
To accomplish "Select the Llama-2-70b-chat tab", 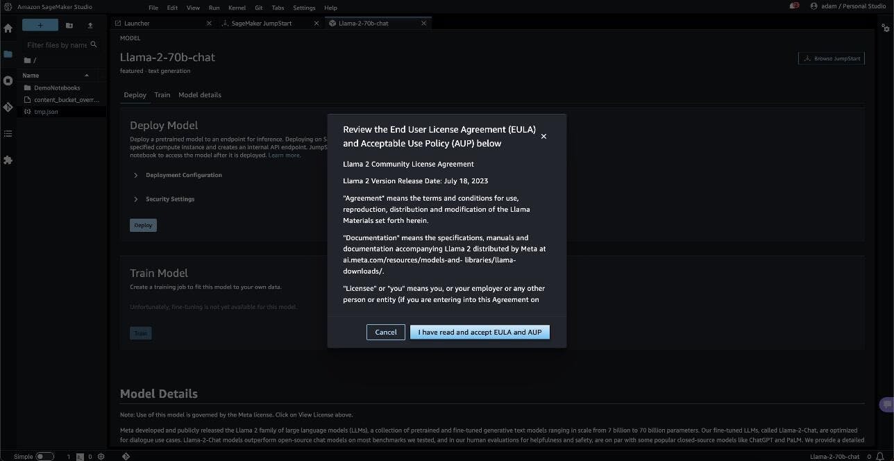I will pos(378,23).
